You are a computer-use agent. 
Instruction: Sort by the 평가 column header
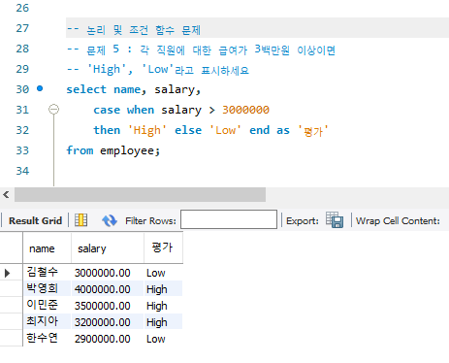coord(163,247)
